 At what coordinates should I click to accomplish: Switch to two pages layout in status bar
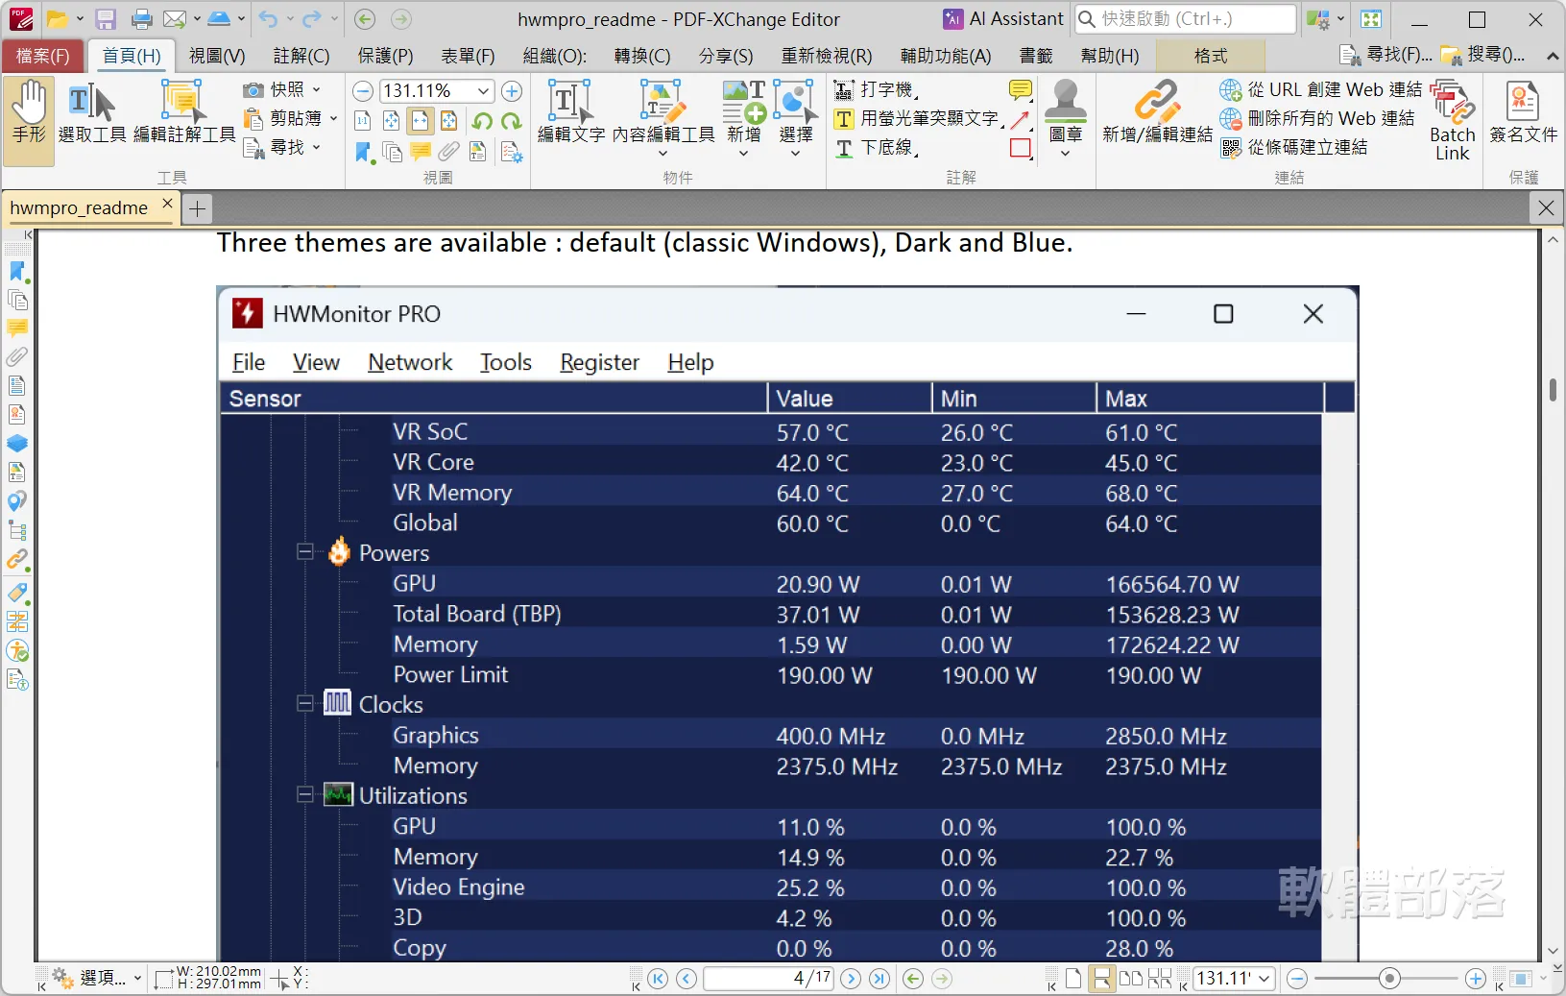point(1131,979)
